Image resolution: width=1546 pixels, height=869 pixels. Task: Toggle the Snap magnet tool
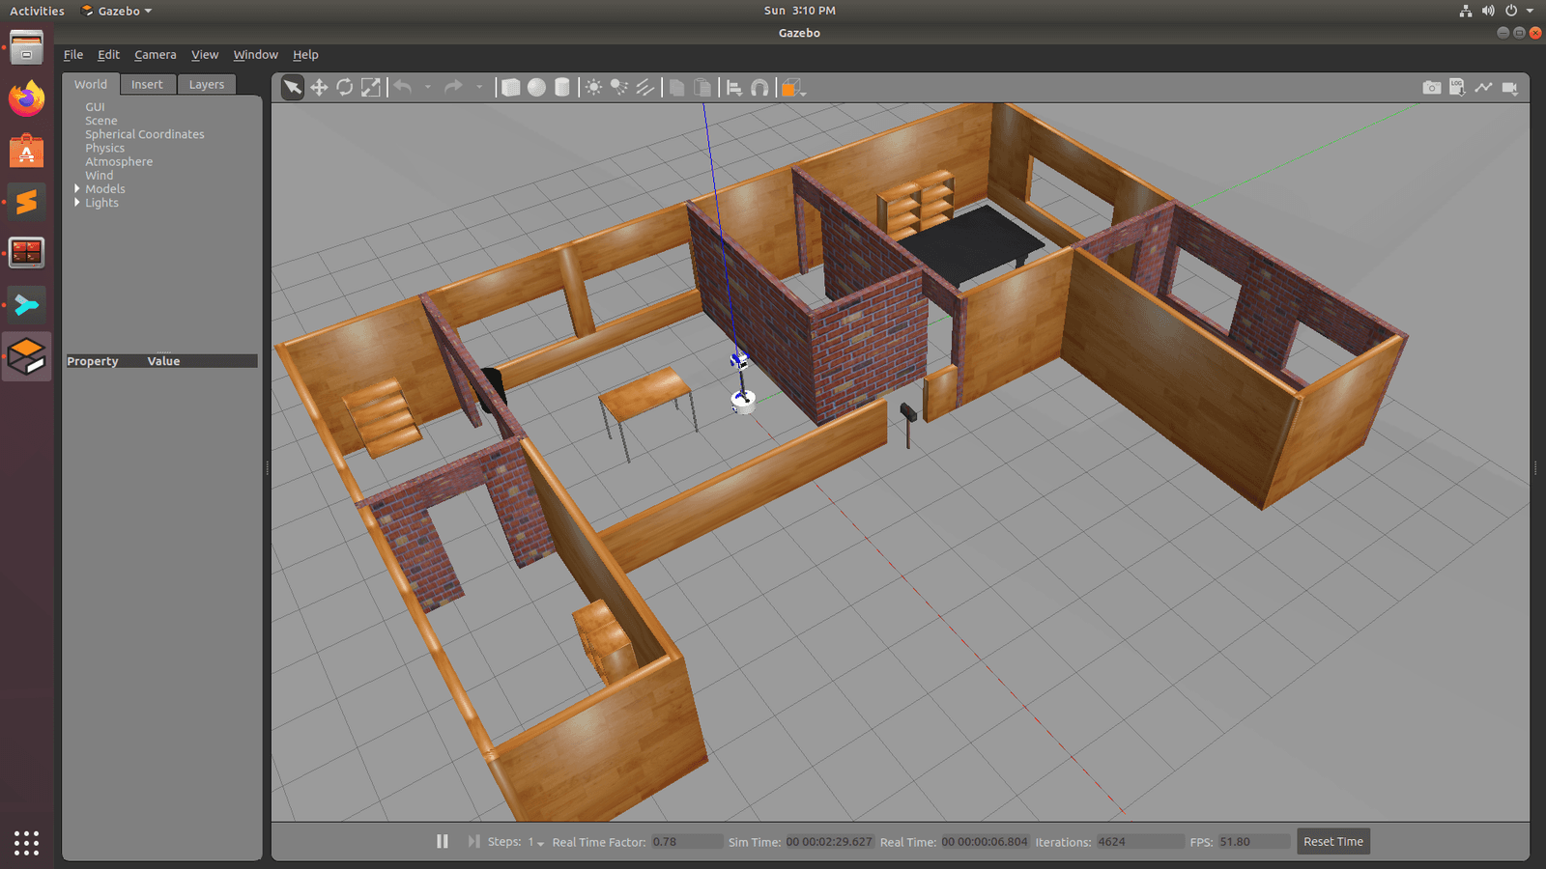click(x=760, y=88)
